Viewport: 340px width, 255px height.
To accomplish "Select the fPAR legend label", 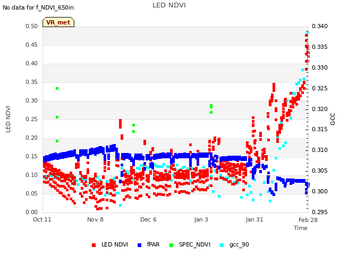I will (154, 245).
